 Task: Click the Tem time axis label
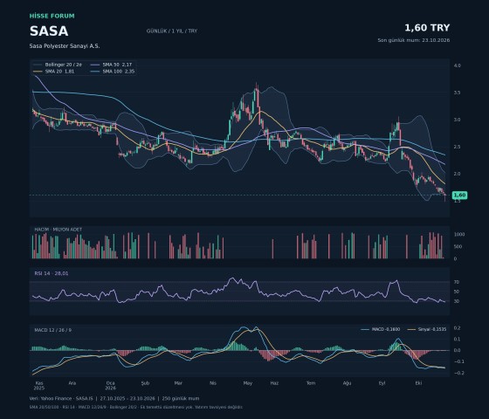point(311,383)
